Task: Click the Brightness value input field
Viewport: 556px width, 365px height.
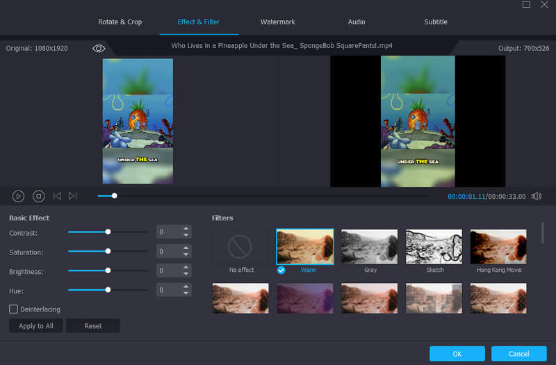Action: click(168, 270)
